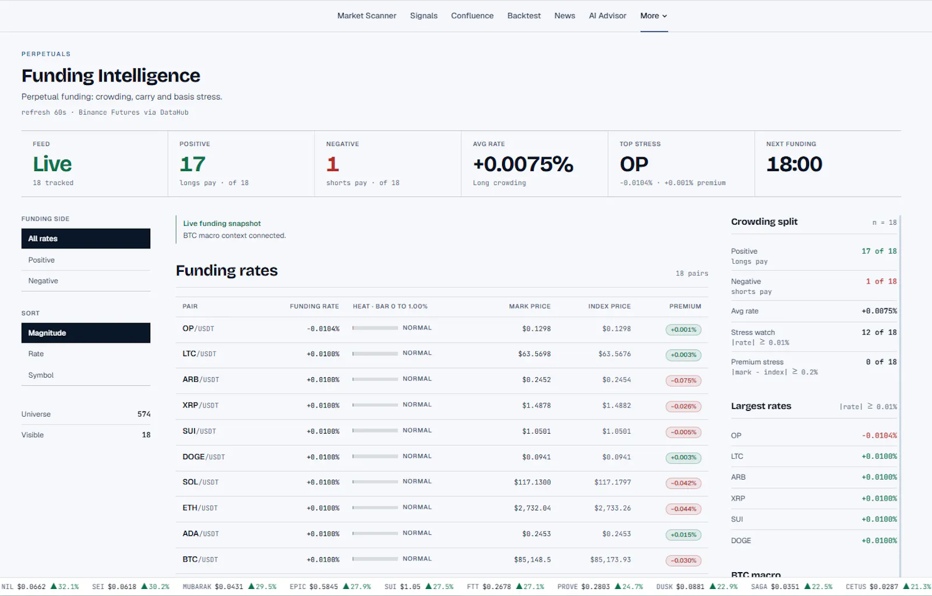Click the INDEX PRICE column header
The image size is (932, 596).
(x=609, y=306)
